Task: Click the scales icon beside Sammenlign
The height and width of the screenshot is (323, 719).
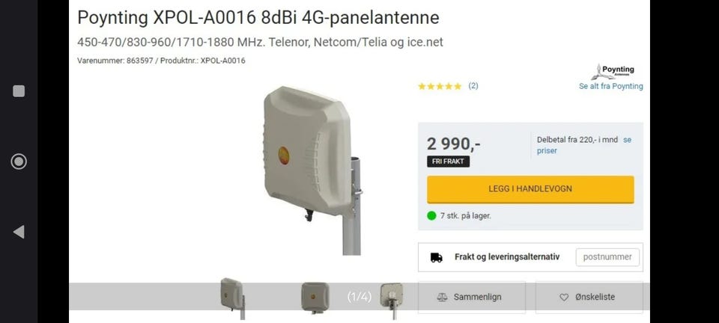Action: pos(442,297)
